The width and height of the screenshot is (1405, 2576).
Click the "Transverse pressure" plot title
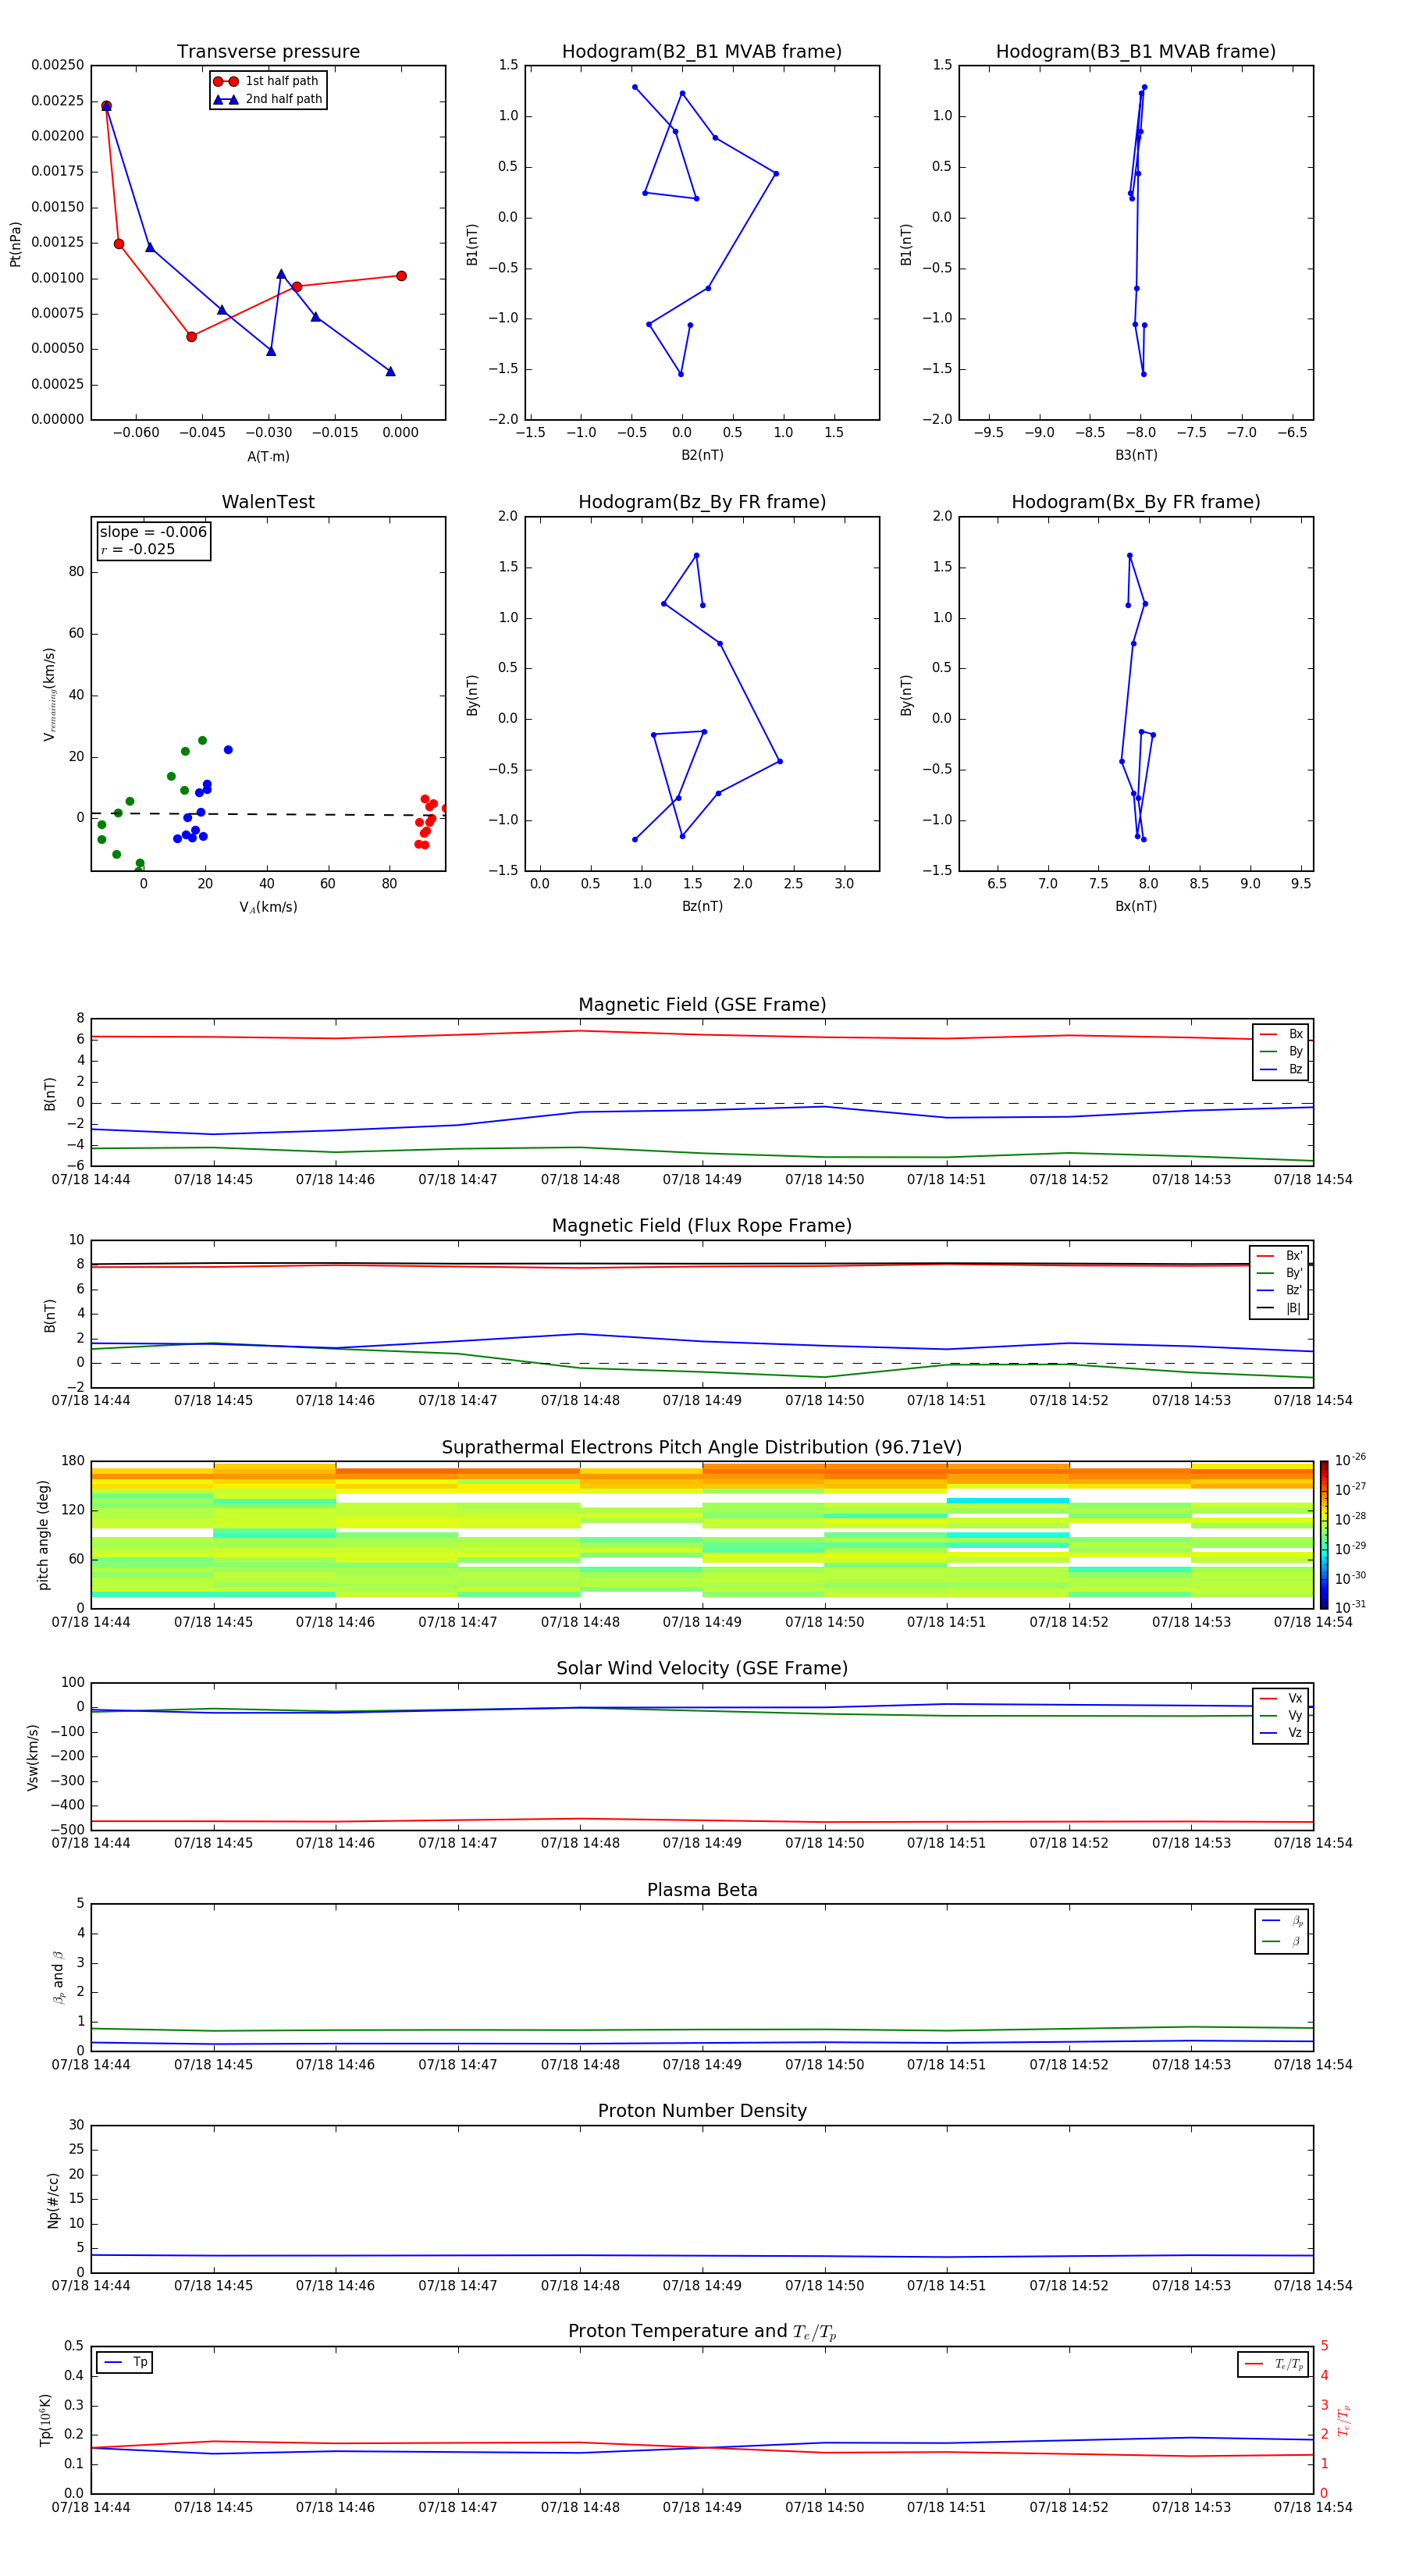[x=268, y=52]
